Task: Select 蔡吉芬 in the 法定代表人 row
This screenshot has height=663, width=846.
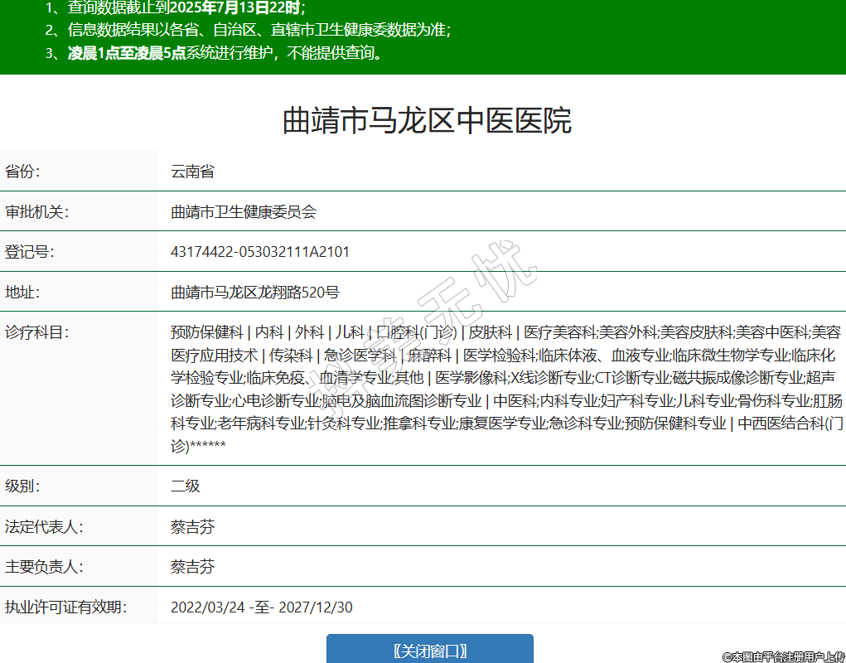Action: pyautogui.click(x=192, y=527)
